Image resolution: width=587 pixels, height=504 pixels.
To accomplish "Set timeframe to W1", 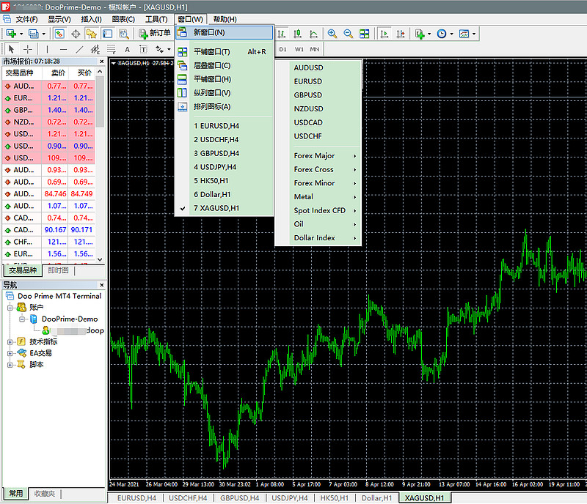I will click(x=299, y=49).
